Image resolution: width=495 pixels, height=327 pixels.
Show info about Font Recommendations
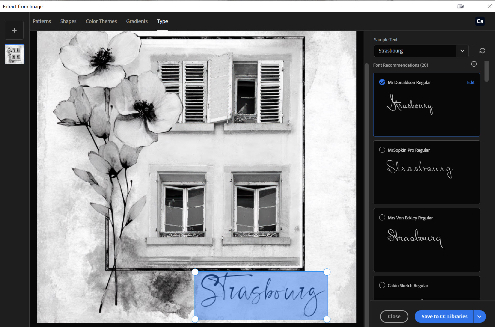click(x=474, y=64)
